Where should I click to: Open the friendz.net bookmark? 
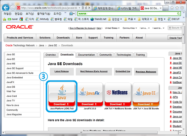(98, 19)
